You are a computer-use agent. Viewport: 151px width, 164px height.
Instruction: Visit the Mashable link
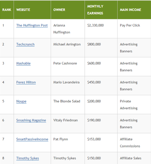click(x=23, y=63)
